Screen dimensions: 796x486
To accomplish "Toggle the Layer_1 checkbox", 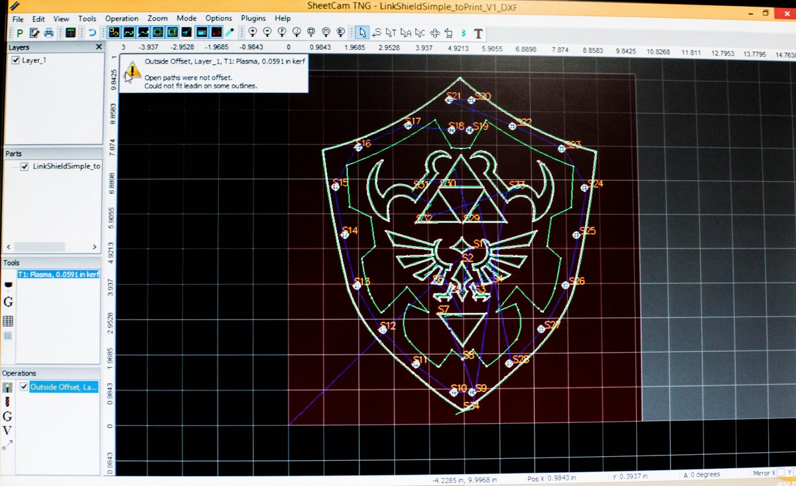I will [16, 60].
